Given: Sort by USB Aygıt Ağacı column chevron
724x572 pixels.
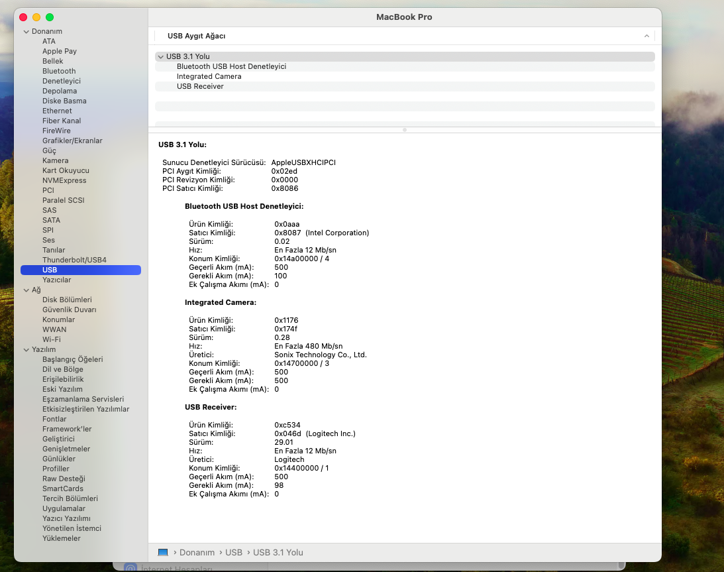Looking at the screenshot, I should point(646,36).
